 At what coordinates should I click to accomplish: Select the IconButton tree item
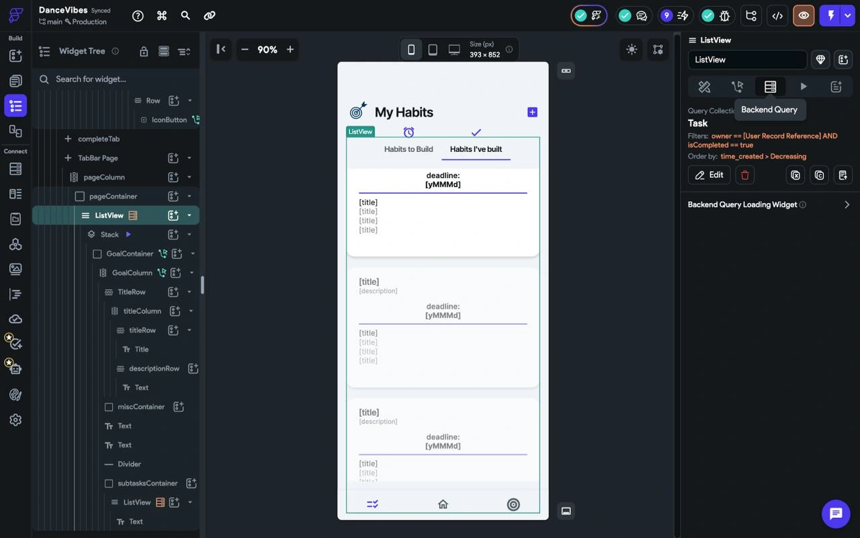click(x=169, y=120)
